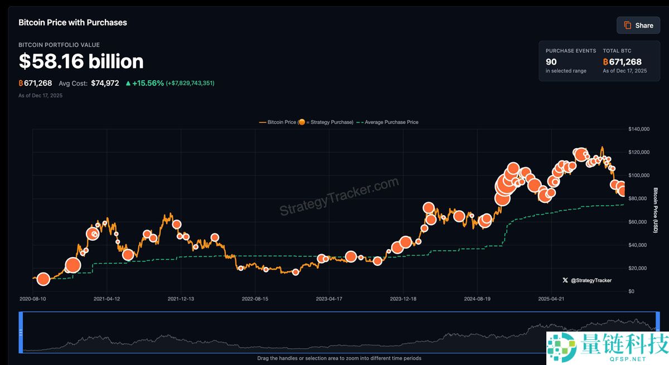This screenshot has height=365, width=669.
Task: Toggle the Bitcoin Price series in the legend
Action: pos(279,121)
